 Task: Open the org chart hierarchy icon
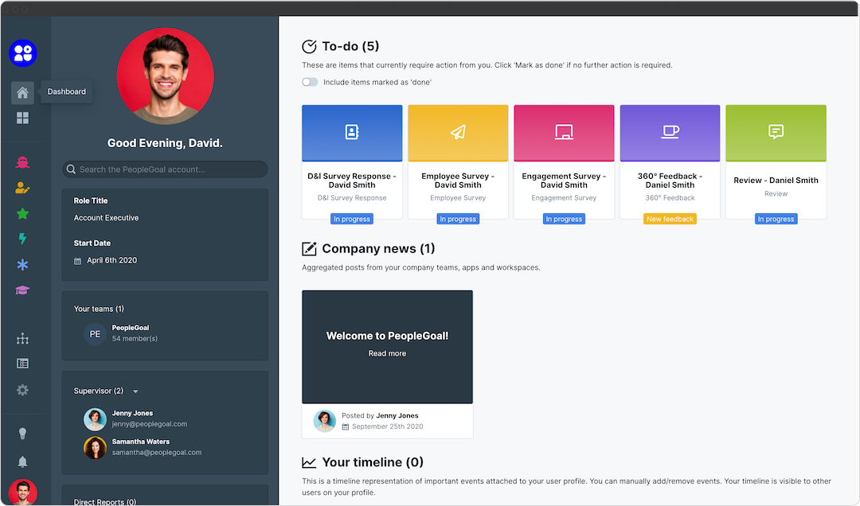tap(22, 339)
